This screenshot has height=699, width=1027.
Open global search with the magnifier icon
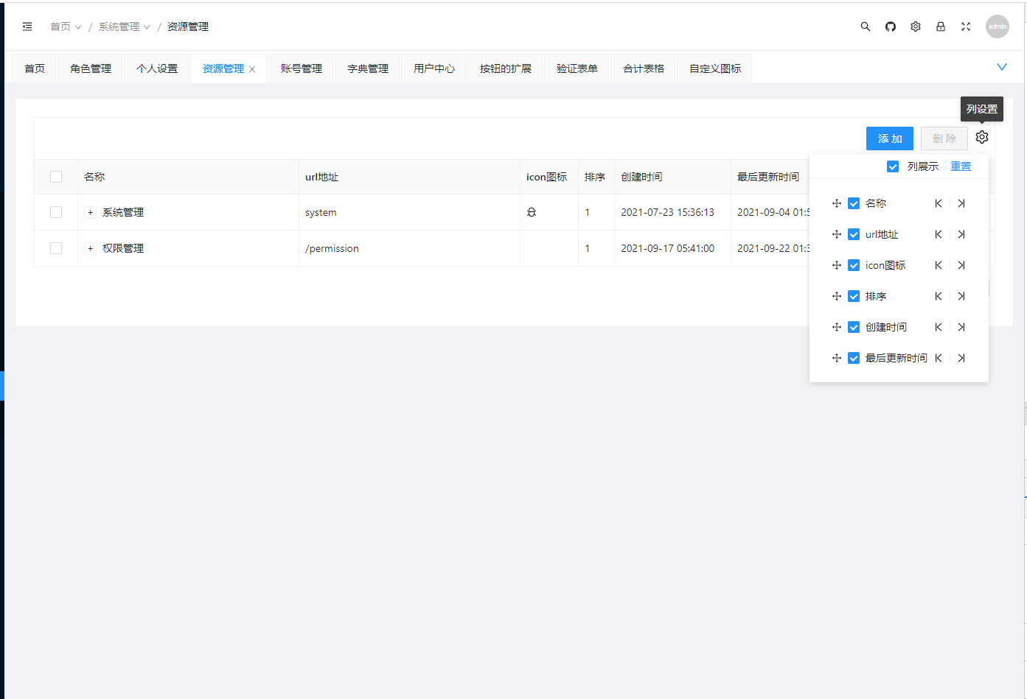[865, 26]
